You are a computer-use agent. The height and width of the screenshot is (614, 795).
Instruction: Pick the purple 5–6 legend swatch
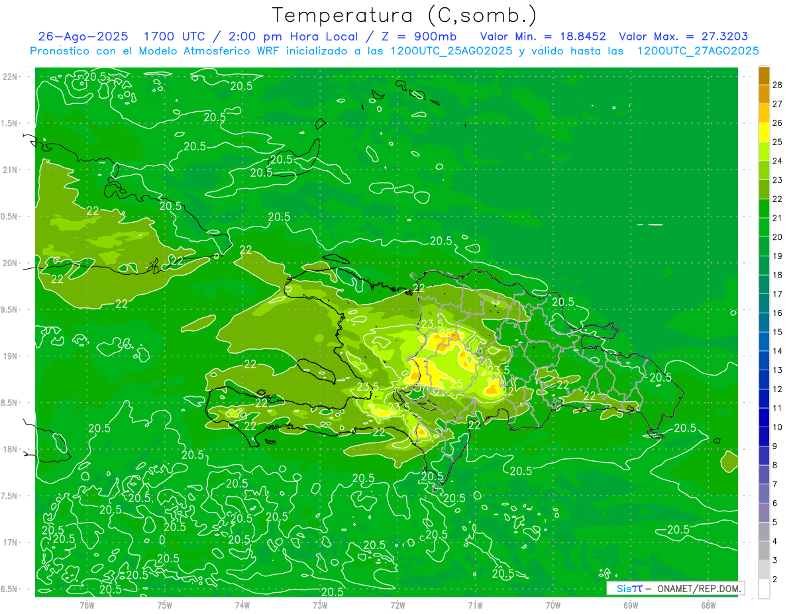tap(764, 513)
